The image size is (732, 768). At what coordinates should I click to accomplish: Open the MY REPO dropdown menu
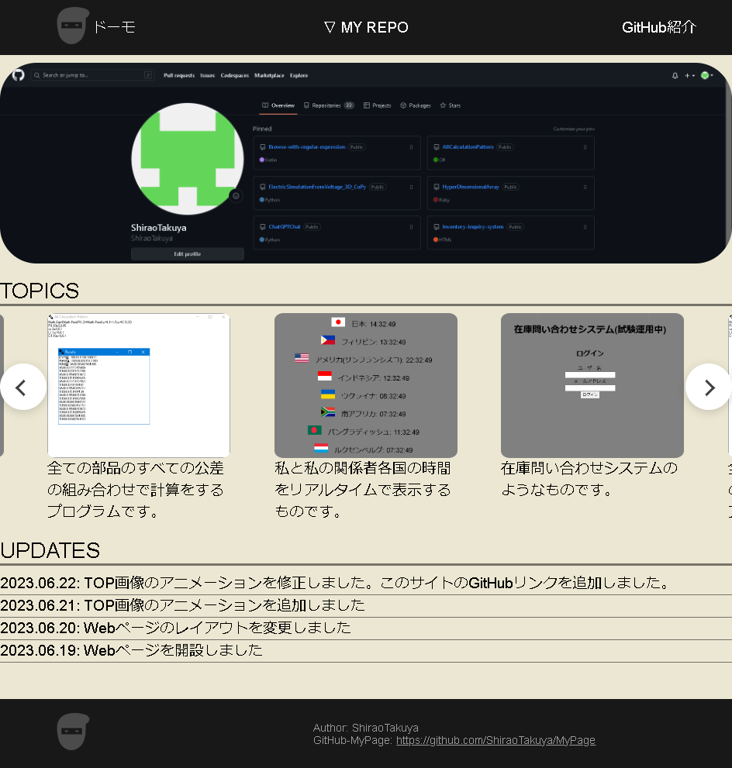pyautogui.click(x=366, y=27)
